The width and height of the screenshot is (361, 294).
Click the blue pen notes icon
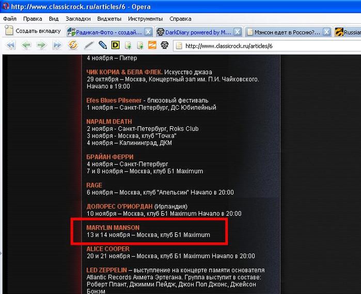point(102,45)
